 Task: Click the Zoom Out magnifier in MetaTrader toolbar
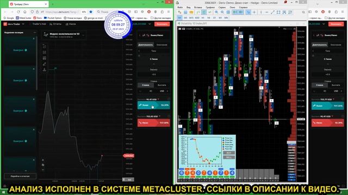click(x=222, y=12)
